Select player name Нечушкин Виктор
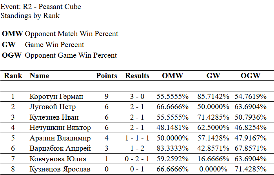 point(60,128)
